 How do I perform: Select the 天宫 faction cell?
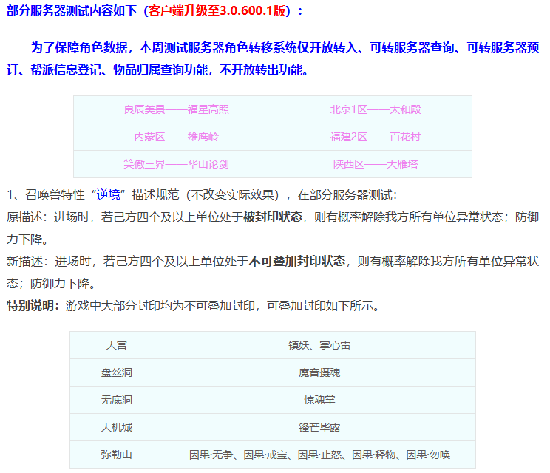tap(117, 345)
